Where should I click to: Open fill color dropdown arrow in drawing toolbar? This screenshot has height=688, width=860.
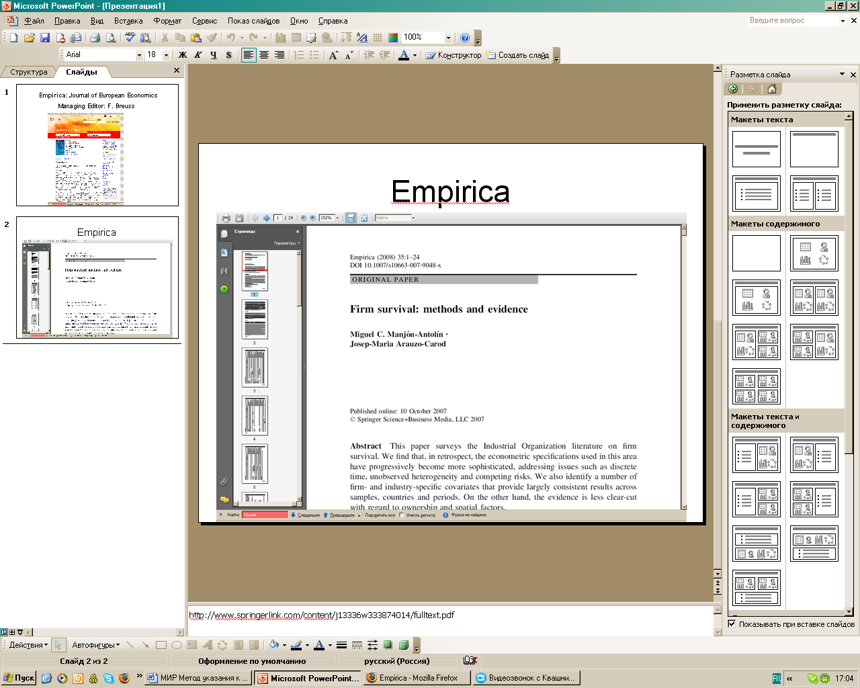pos(284,645)
